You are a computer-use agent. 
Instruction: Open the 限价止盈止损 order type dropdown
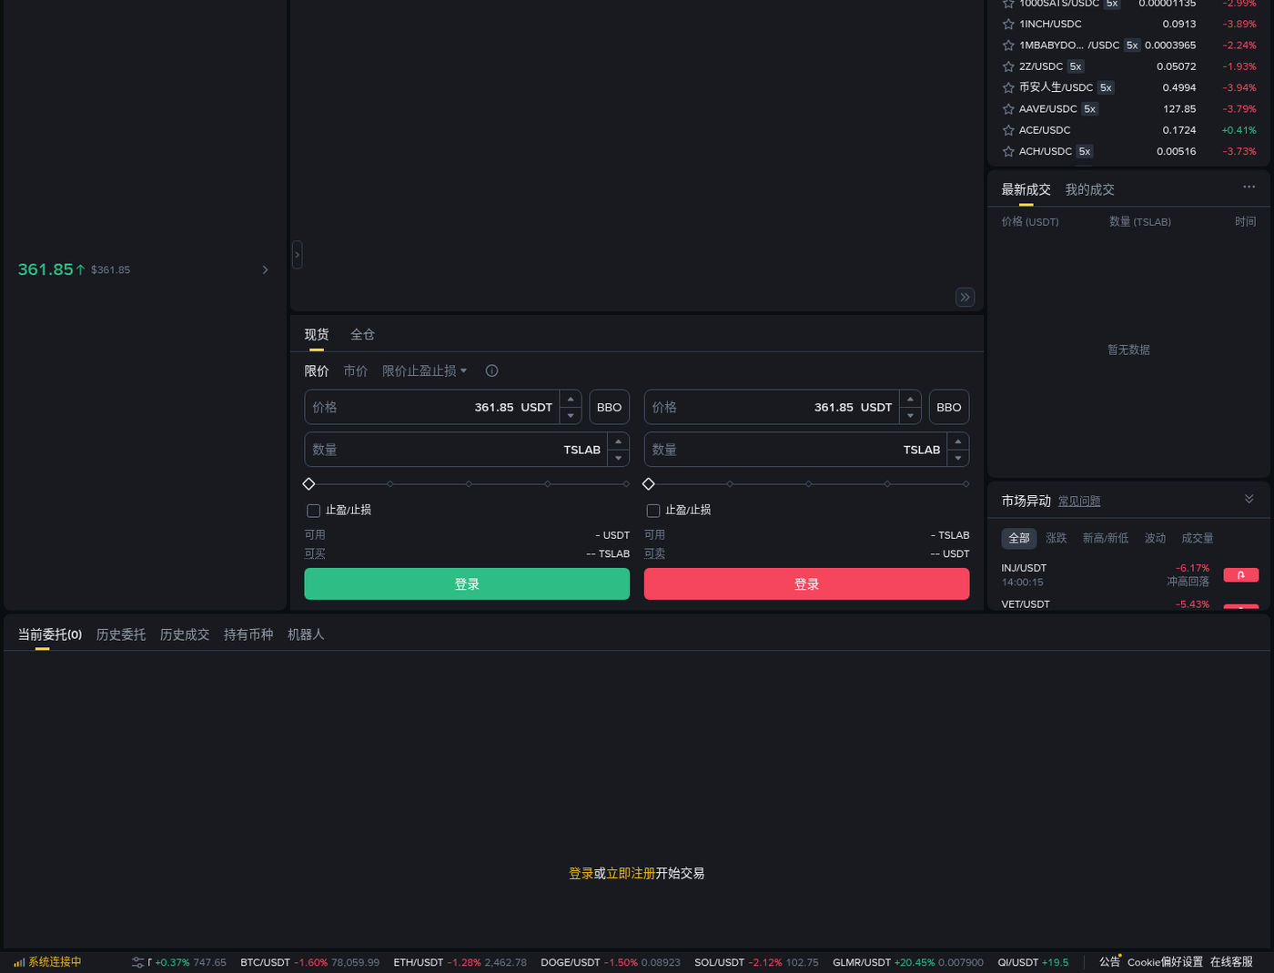[425, 370]
